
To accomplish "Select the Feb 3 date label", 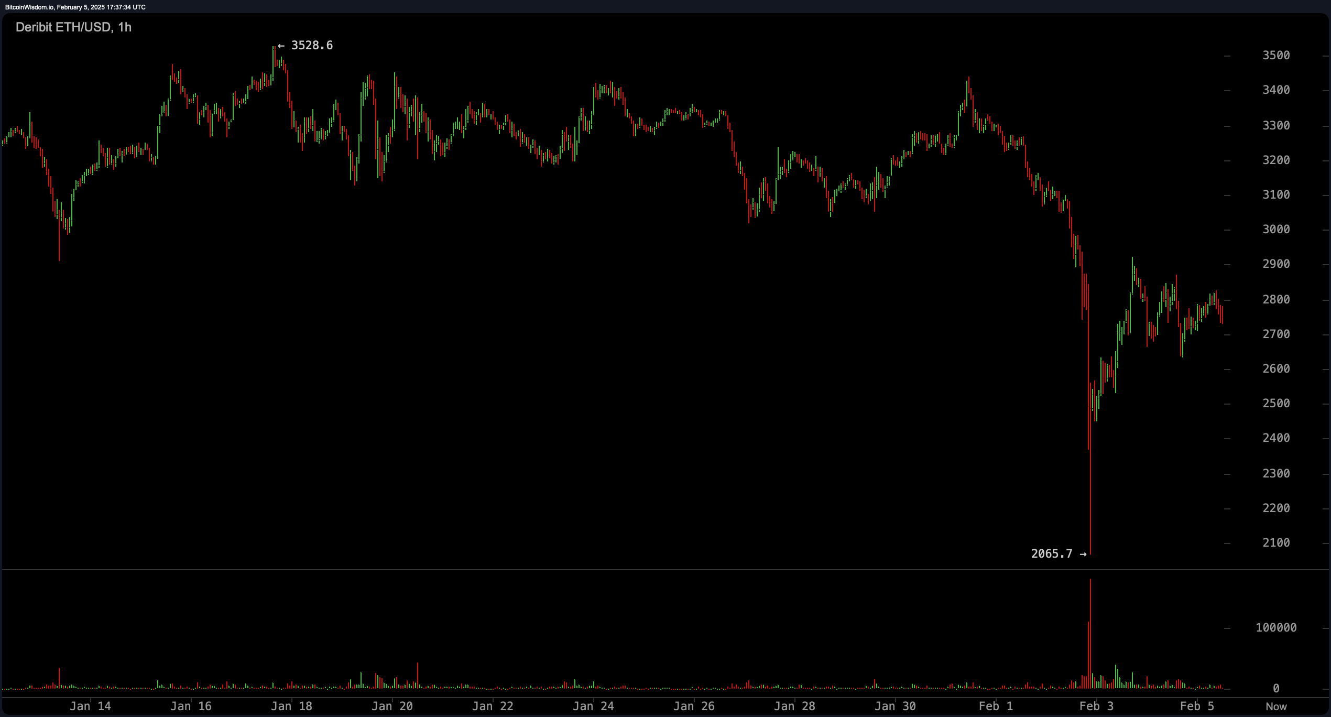I will click(1096, 706).
